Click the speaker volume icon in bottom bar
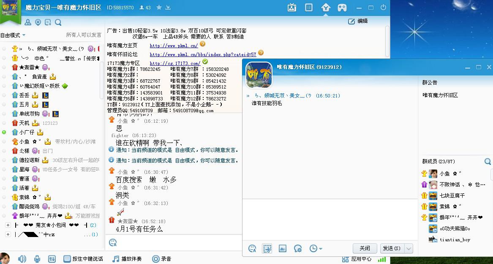 [x=22, y=259]
